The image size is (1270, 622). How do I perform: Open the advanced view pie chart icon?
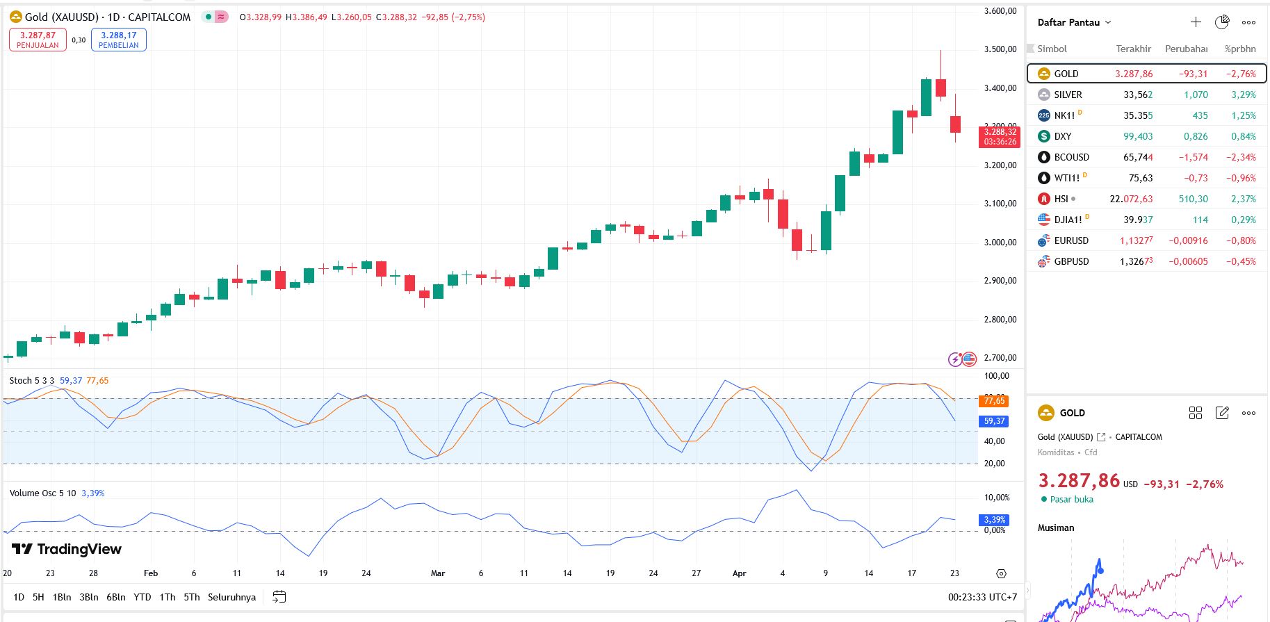pos(1222,22)
